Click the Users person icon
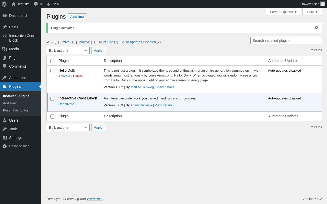The height and width of the screenshot is (204, 327). [x=5, y=120]
